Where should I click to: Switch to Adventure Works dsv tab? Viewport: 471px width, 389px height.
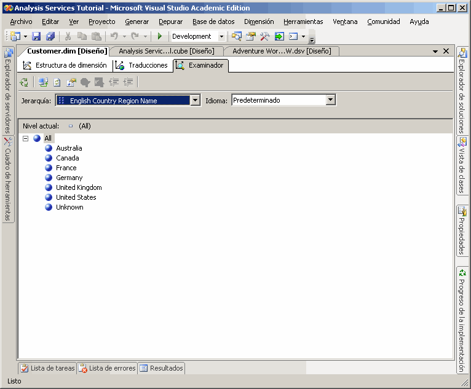(282, 51)
